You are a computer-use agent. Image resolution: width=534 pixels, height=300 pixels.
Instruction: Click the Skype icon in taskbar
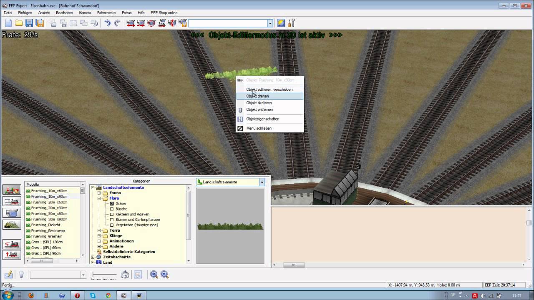coord(93,295)
